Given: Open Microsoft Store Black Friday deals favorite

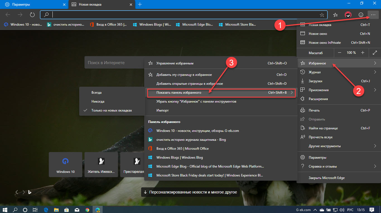Looking at the screenshot, I should coord(220,175).
